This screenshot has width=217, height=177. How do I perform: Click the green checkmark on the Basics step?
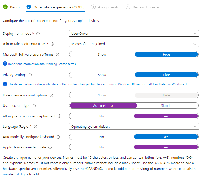pos(5,7)
